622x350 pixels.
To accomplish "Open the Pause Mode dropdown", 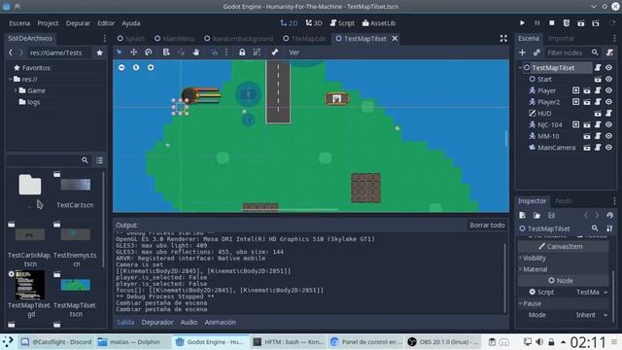I will [592, 315].
